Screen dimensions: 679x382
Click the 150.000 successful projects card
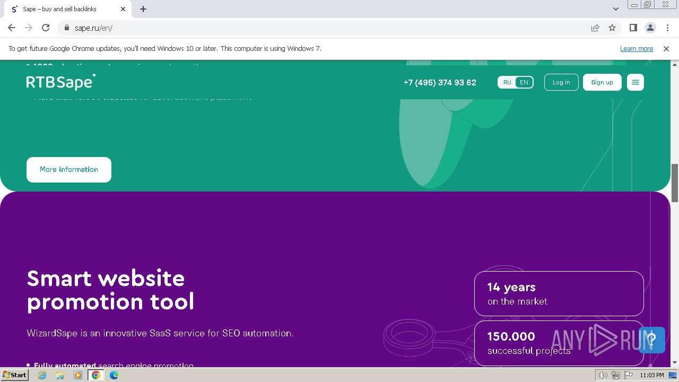tap(559, 343)
